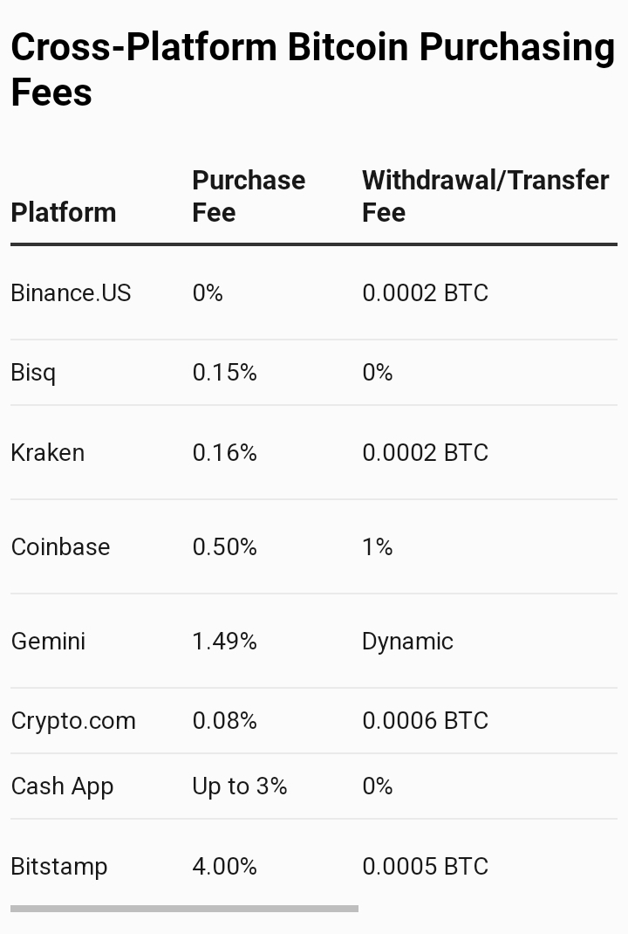The height and width of the screenshot is (934, 628).
Task: Click the Bitstamp platform cell
Action: 59,867
